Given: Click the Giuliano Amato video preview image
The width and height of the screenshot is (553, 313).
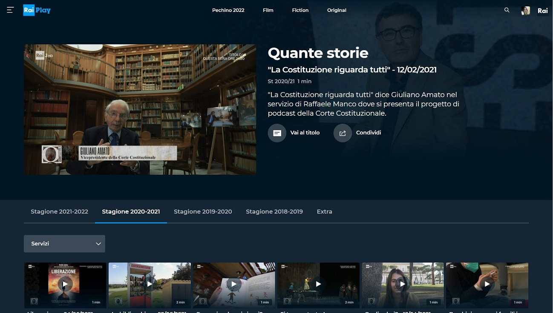Looking at the screenshot, I should click(x=140, y=109).
